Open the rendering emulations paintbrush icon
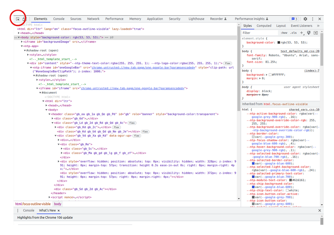The width and height of the screenshot is (334, 235). (309, 33)
